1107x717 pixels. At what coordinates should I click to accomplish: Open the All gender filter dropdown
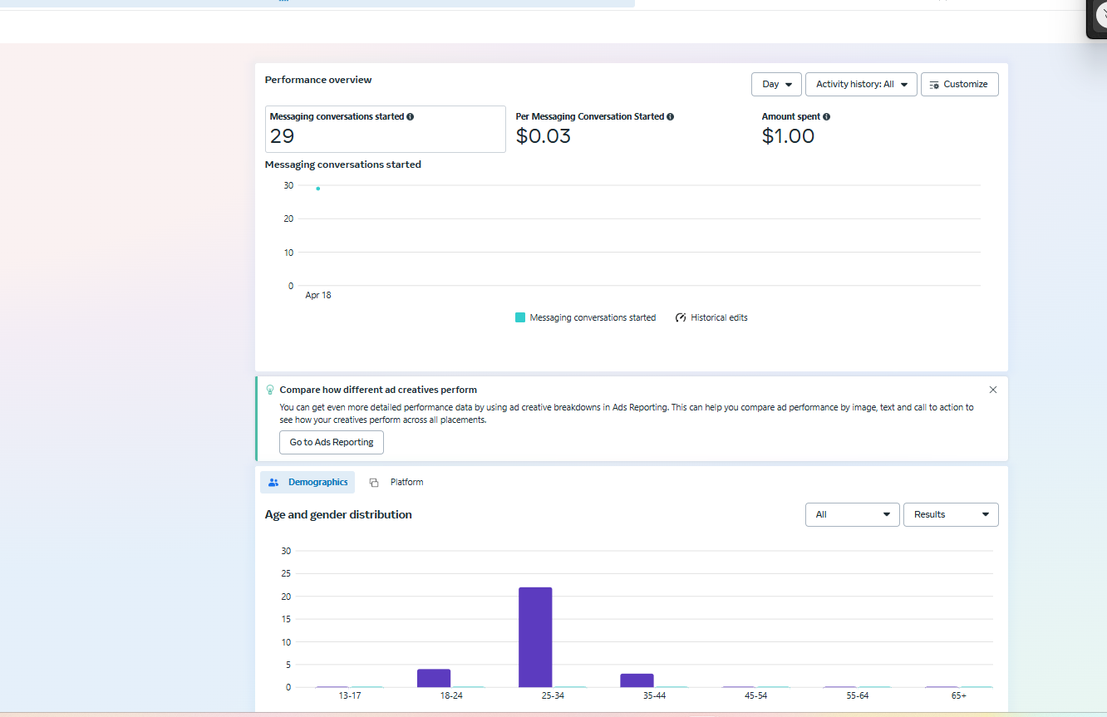point(852,514)
